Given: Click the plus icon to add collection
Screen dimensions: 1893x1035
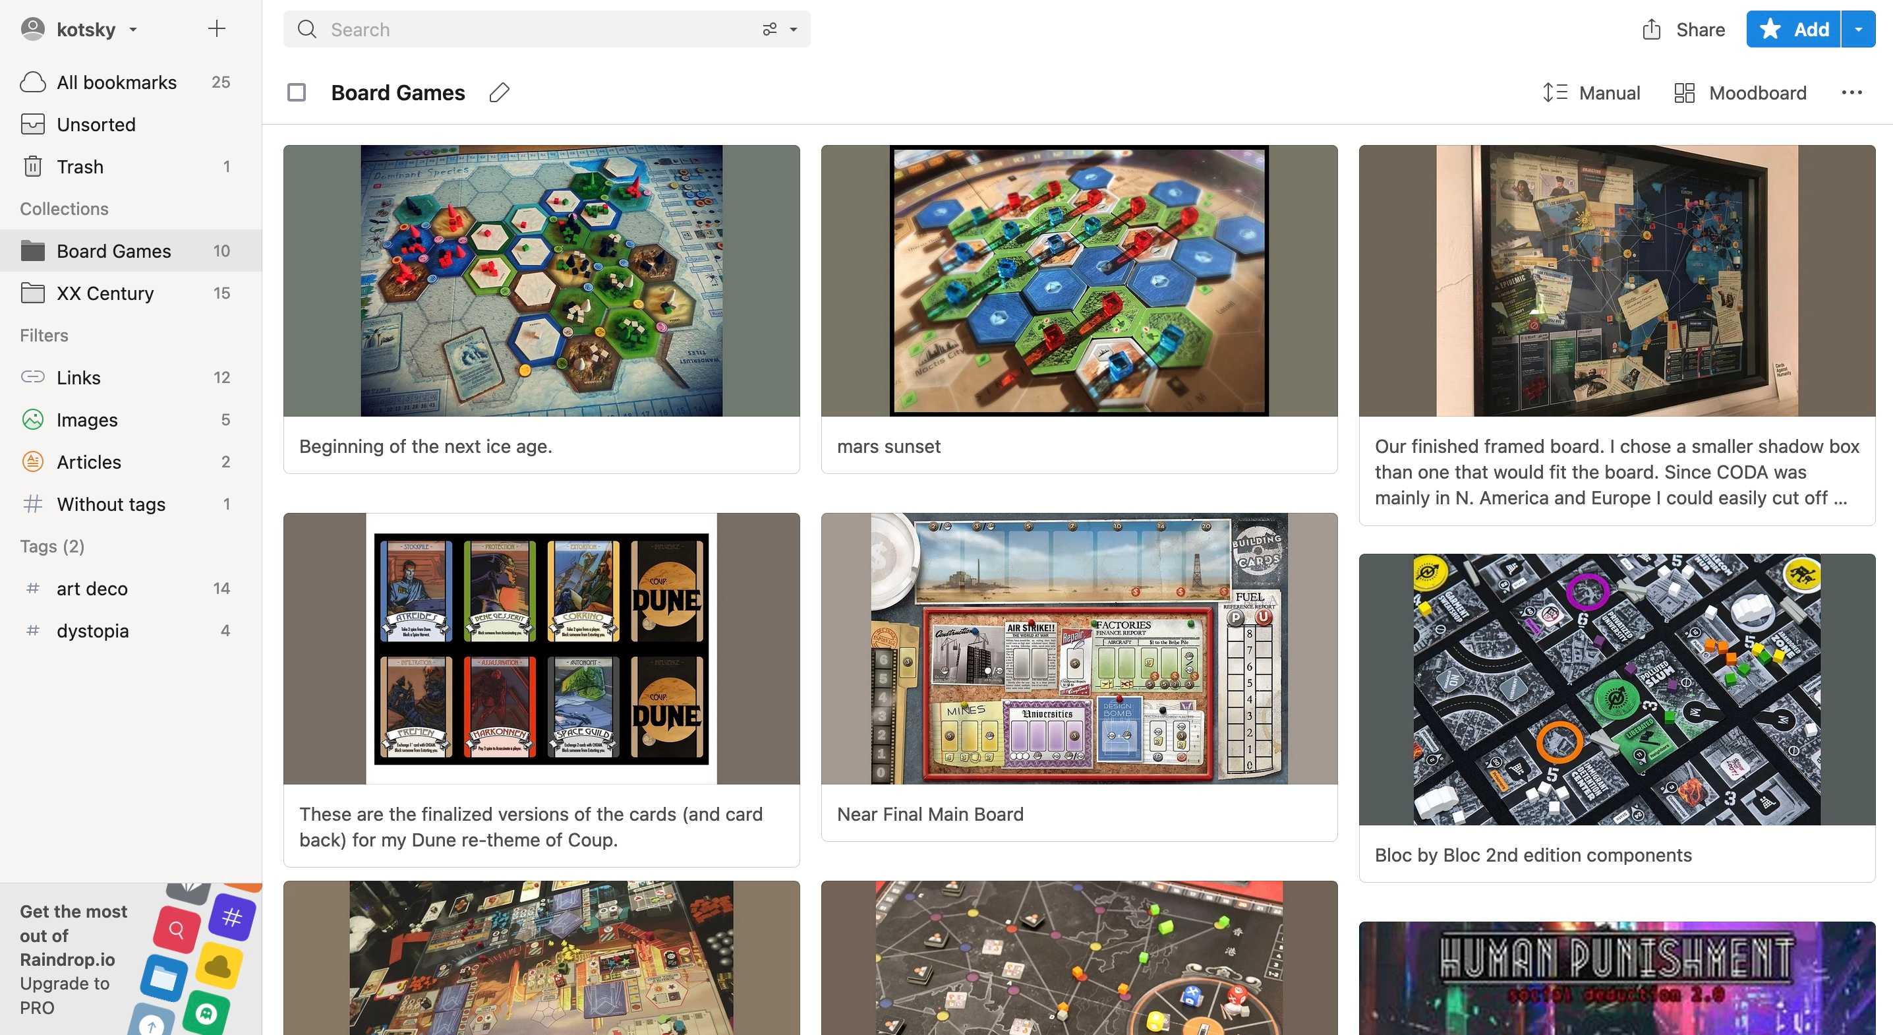Looking at the screenshot, I should [x=216, y=30].
